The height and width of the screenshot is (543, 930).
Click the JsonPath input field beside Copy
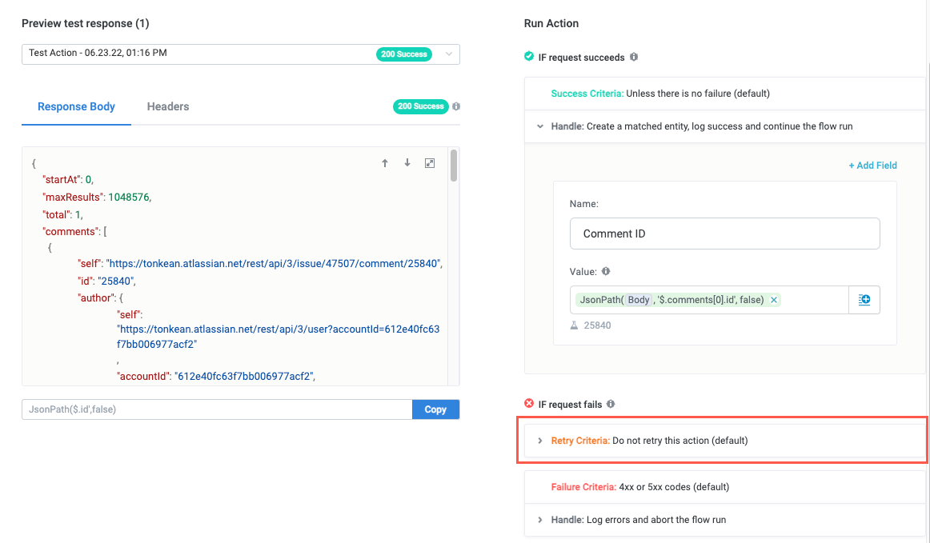pyautogui.click(x=216, y=409)
